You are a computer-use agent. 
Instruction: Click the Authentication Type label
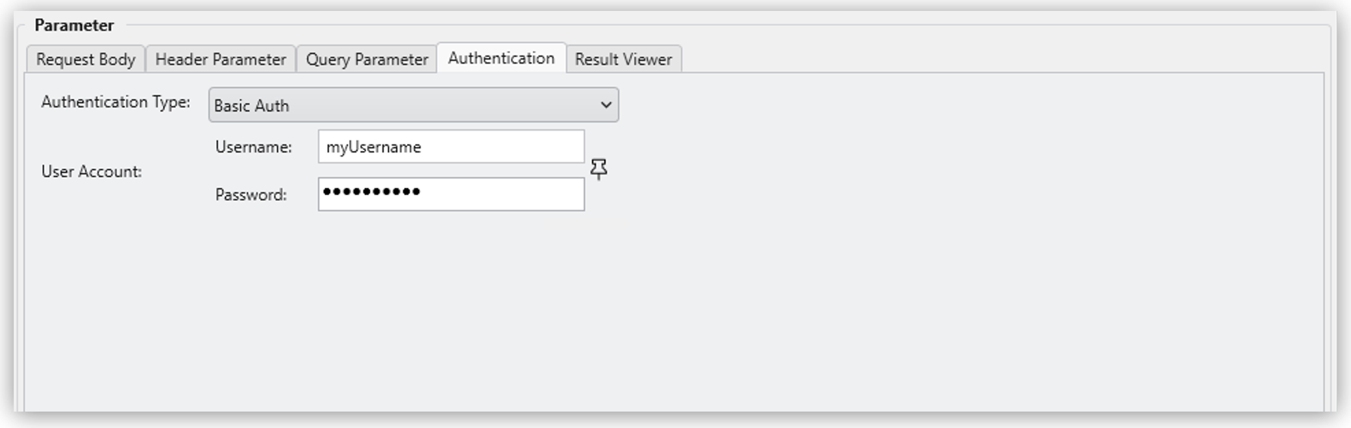pos(116,102)
